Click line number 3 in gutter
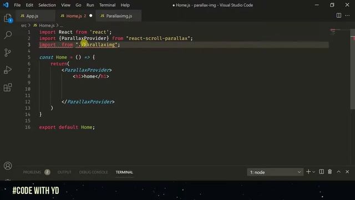Viewport: 355px width, 200px height. (x=29, y=44)
